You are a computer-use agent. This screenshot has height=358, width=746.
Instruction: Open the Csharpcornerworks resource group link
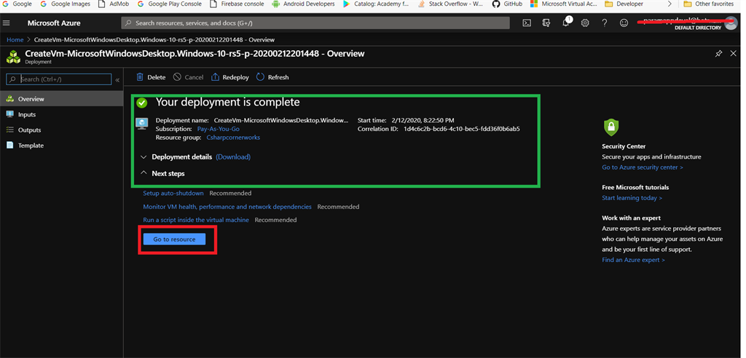(x=233, y=138)
